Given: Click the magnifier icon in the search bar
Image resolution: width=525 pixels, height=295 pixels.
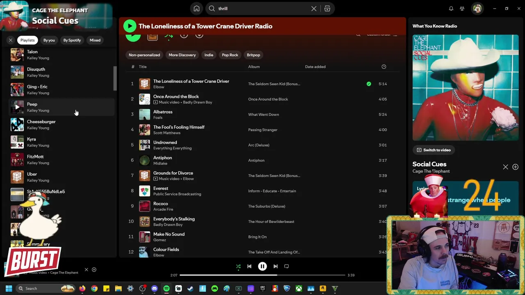Looking at the screenshot, I should click(x=212, y=9).
